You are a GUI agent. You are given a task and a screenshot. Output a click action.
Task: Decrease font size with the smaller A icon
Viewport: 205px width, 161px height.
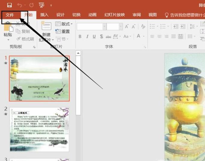133,26
